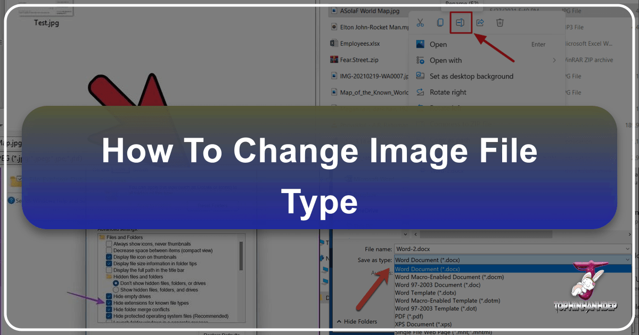Enable Always show icons, never thumbnails

(109, 244)
